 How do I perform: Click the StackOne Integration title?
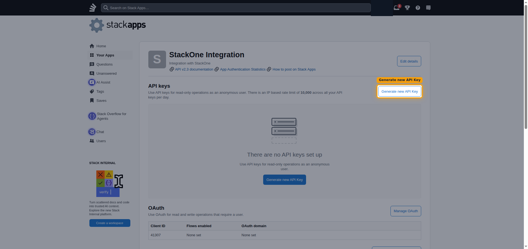click(x=207, y=55)
